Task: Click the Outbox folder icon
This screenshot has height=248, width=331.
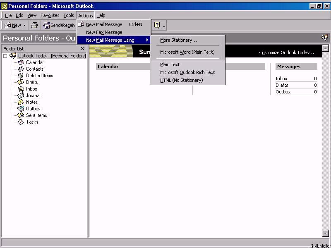Action: (x=21, y=109)
